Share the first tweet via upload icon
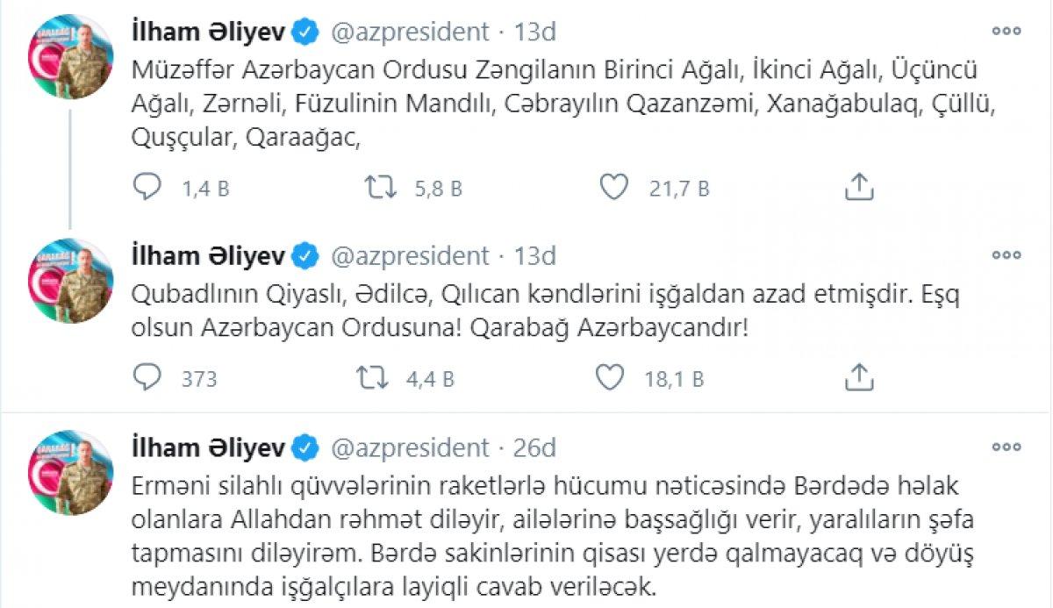 tap(861, 186)
